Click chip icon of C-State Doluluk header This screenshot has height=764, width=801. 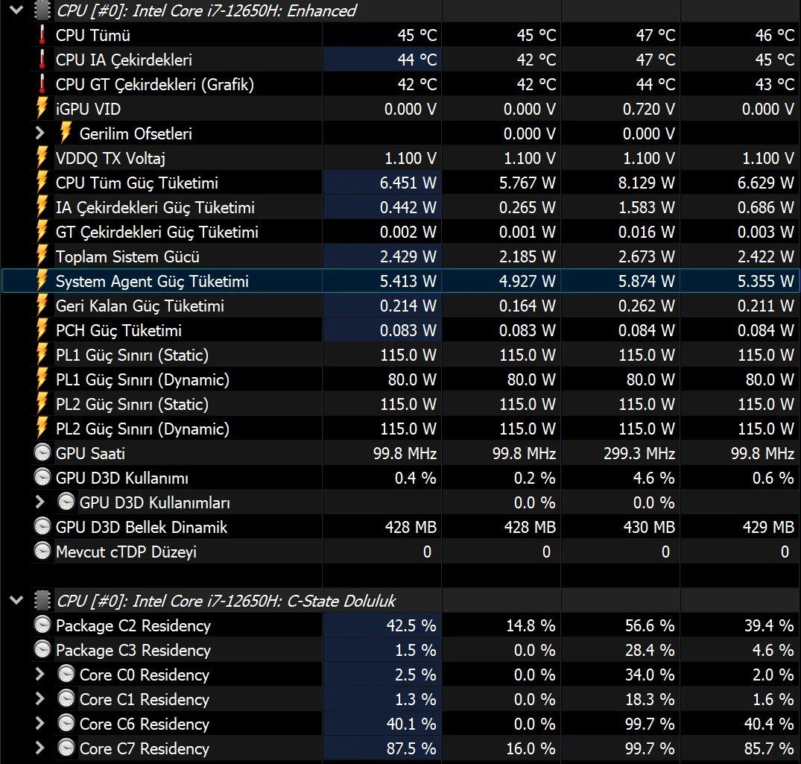pos(42,601)
